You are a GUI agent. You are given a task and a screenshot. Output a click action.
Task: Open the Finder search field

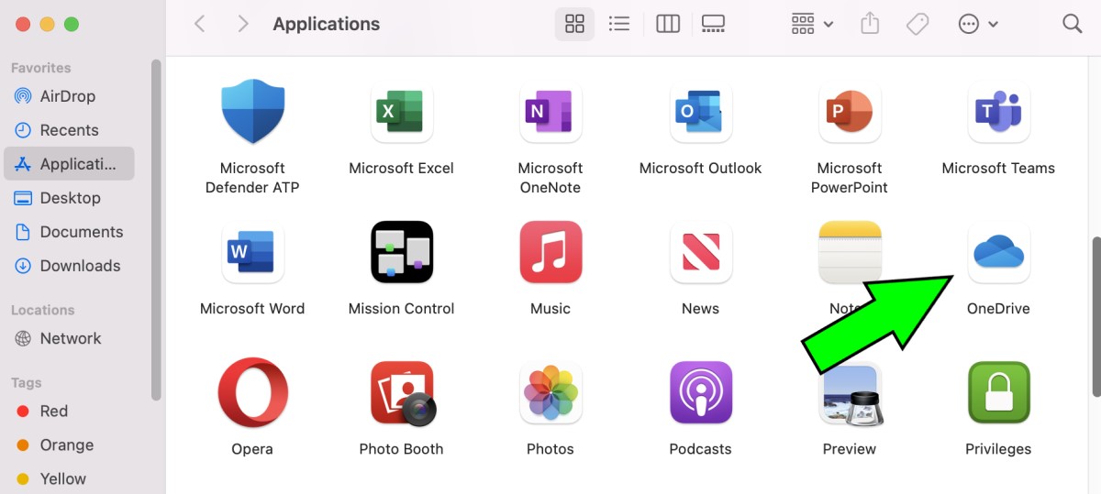click(x=1072, y=24)
